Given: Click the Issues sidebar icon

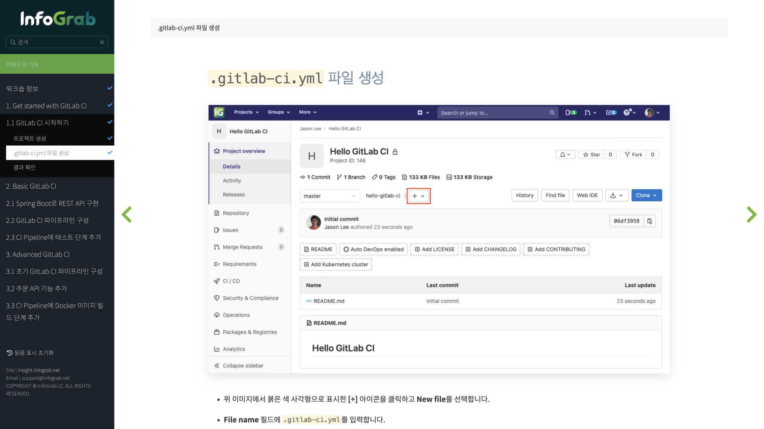Looking at the screenshot, I should click(x=217, y=230).
